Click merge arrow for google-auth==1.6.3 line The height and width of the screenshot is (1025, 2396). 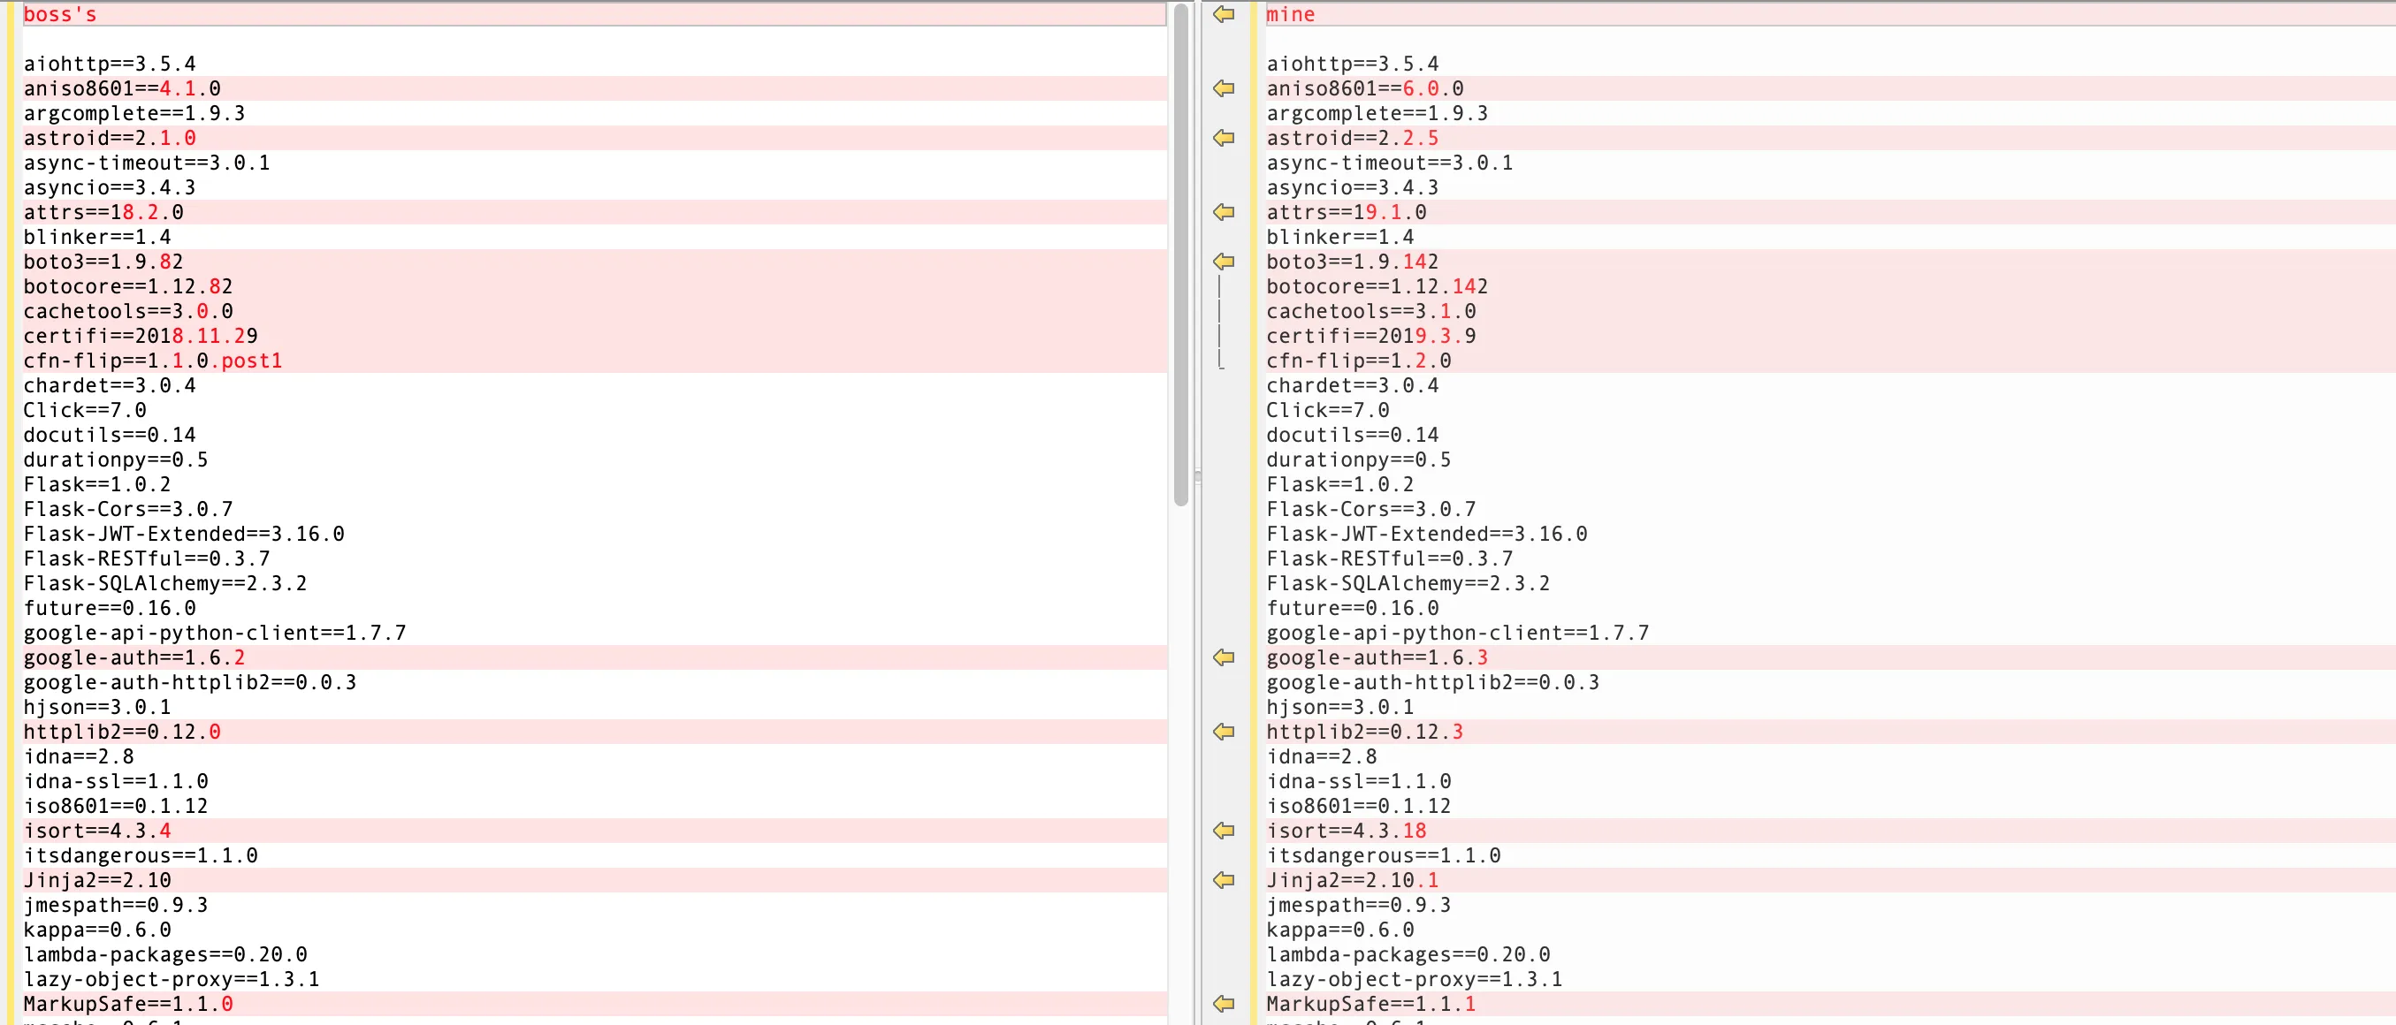(1223, 657)
